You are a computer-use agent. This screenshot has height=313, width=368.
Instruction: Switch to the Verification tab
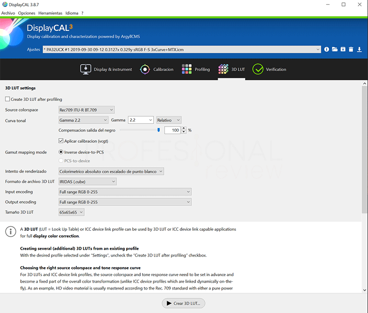pyautogui.click(x=269, y=69)
